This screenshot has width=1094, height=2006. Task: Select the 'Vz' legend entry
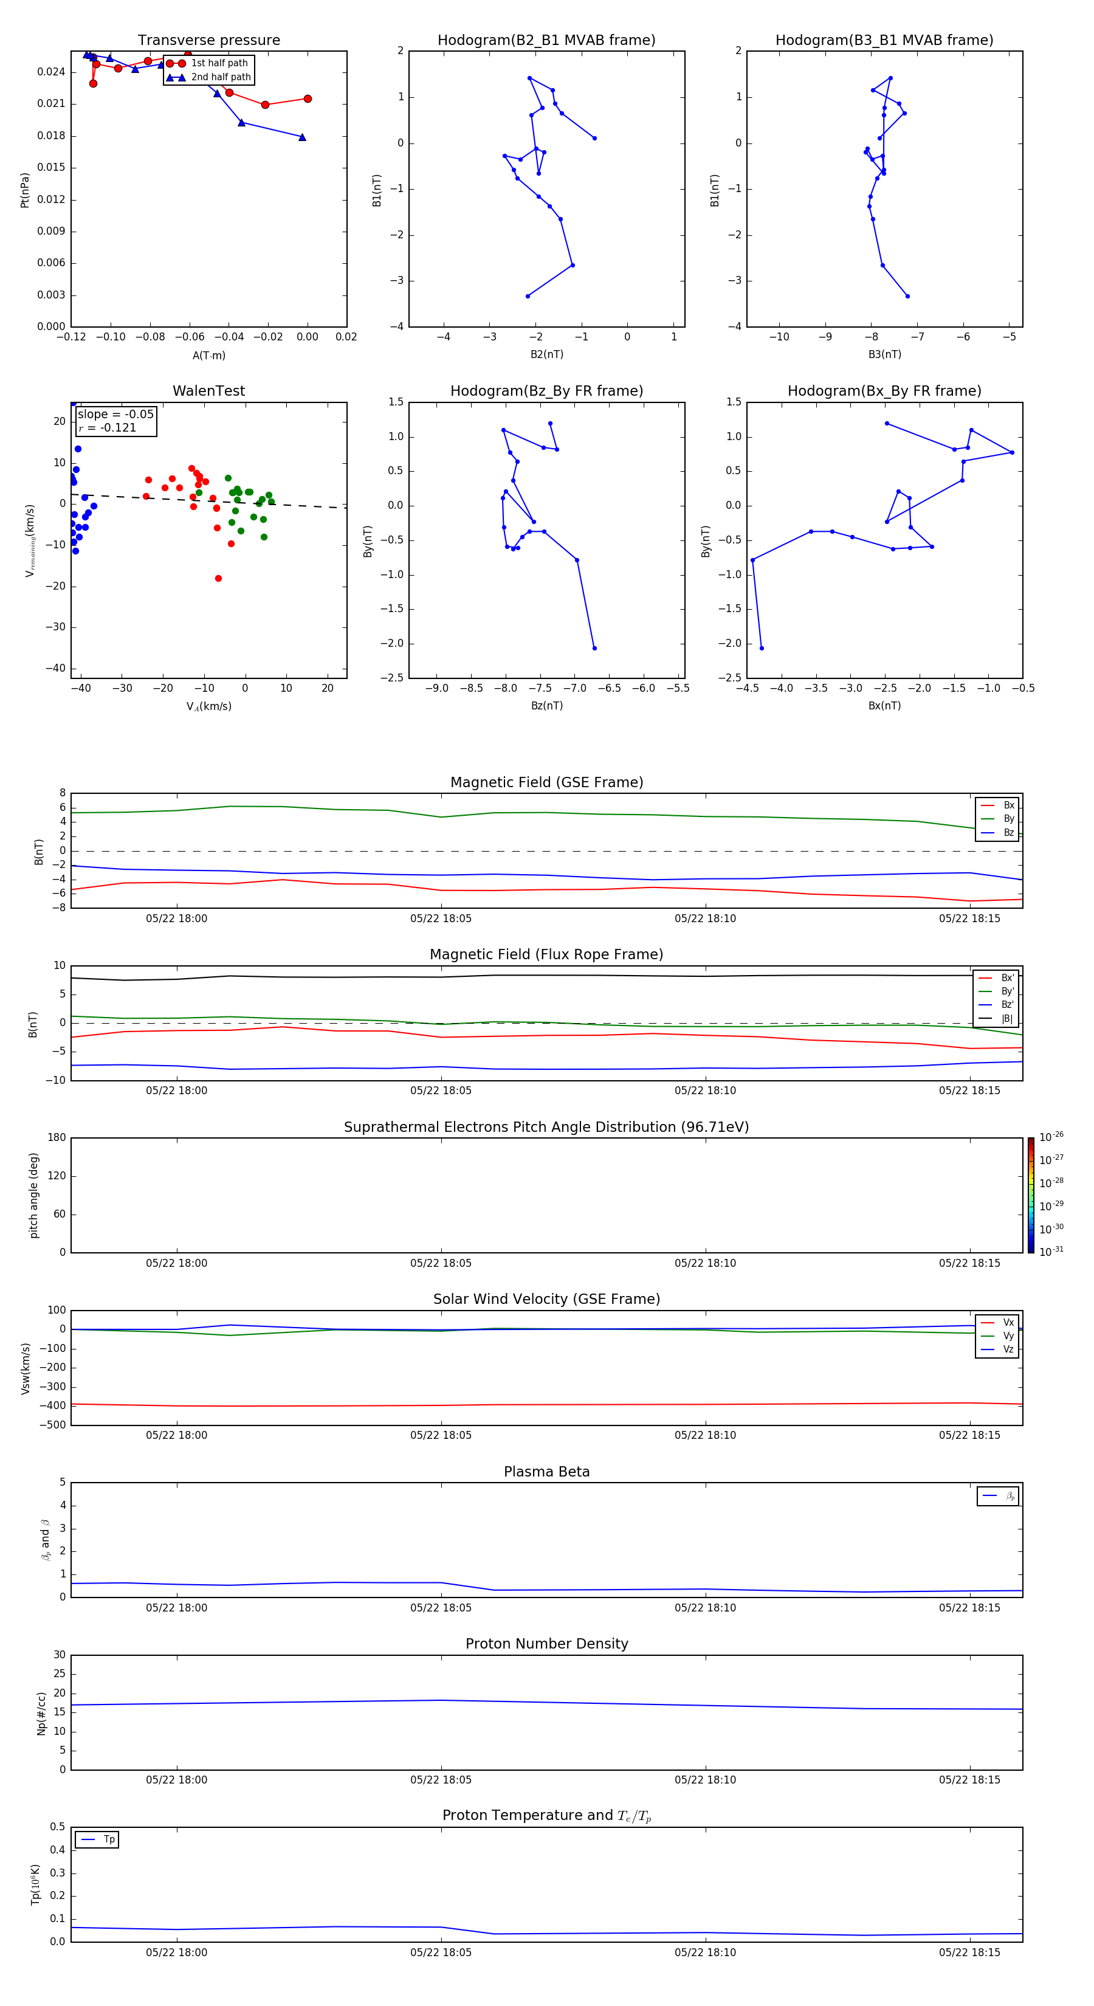997,1349
